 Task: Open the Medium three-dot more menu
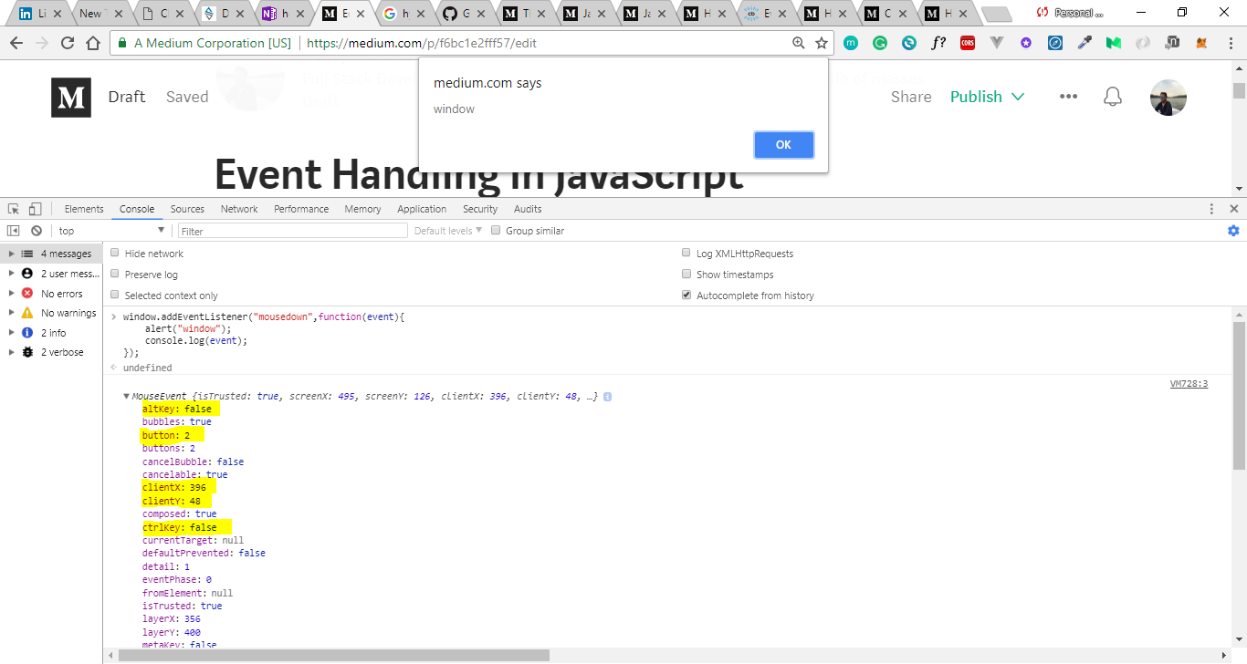coord(1068,97)
